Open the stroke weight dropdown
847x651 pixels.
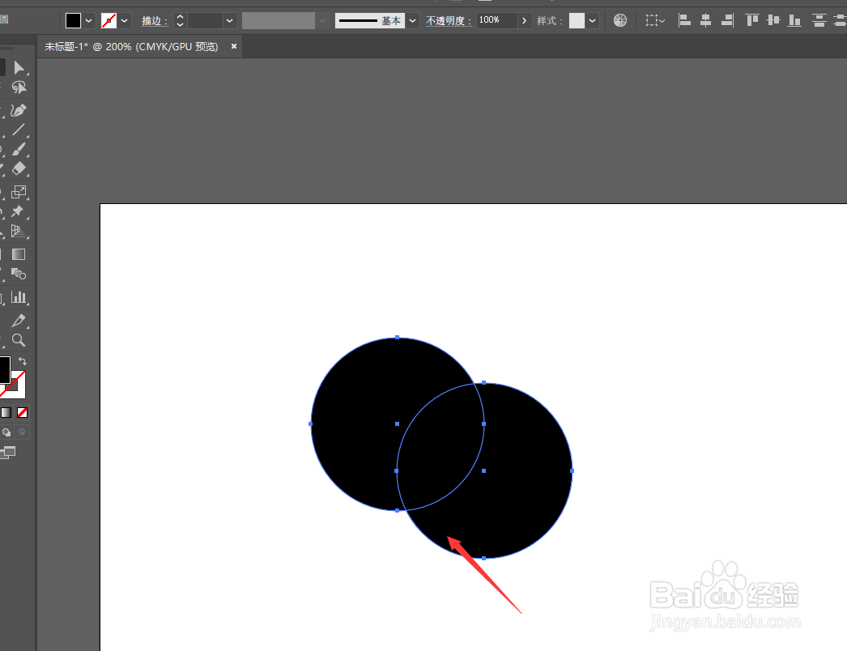(230, 20)
